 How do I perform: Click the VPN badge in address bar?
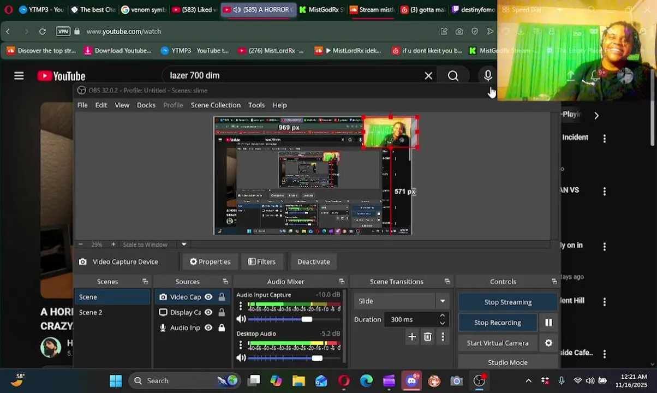click(x=63, y=32)
